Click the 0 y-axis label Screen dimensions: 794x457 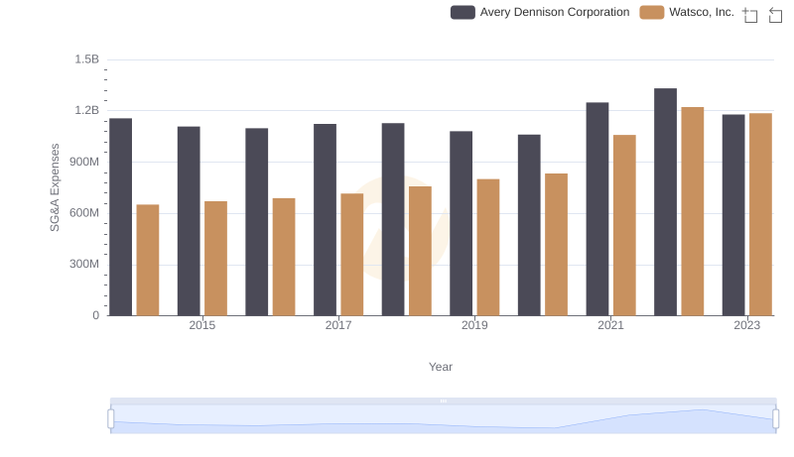pyautogui.click(x=95, y=315)
